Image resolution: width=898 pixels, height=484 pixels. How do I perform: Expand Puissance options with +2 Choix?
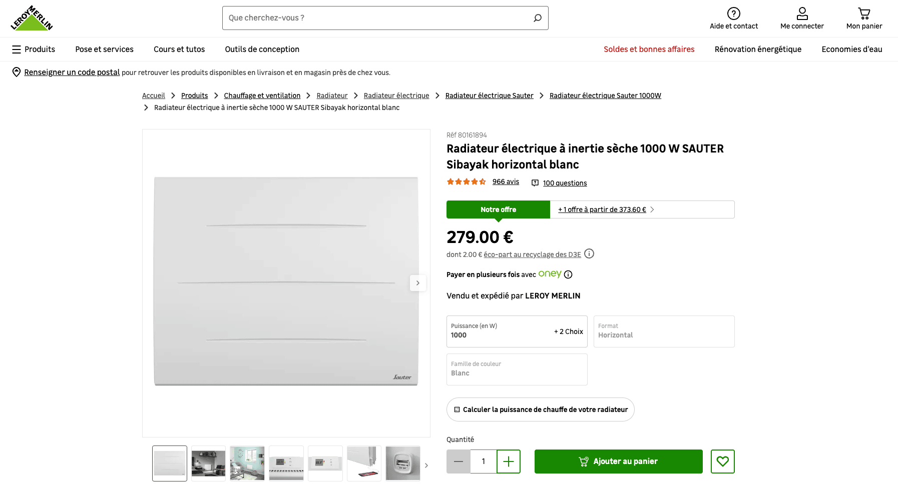tap(568, 331)
